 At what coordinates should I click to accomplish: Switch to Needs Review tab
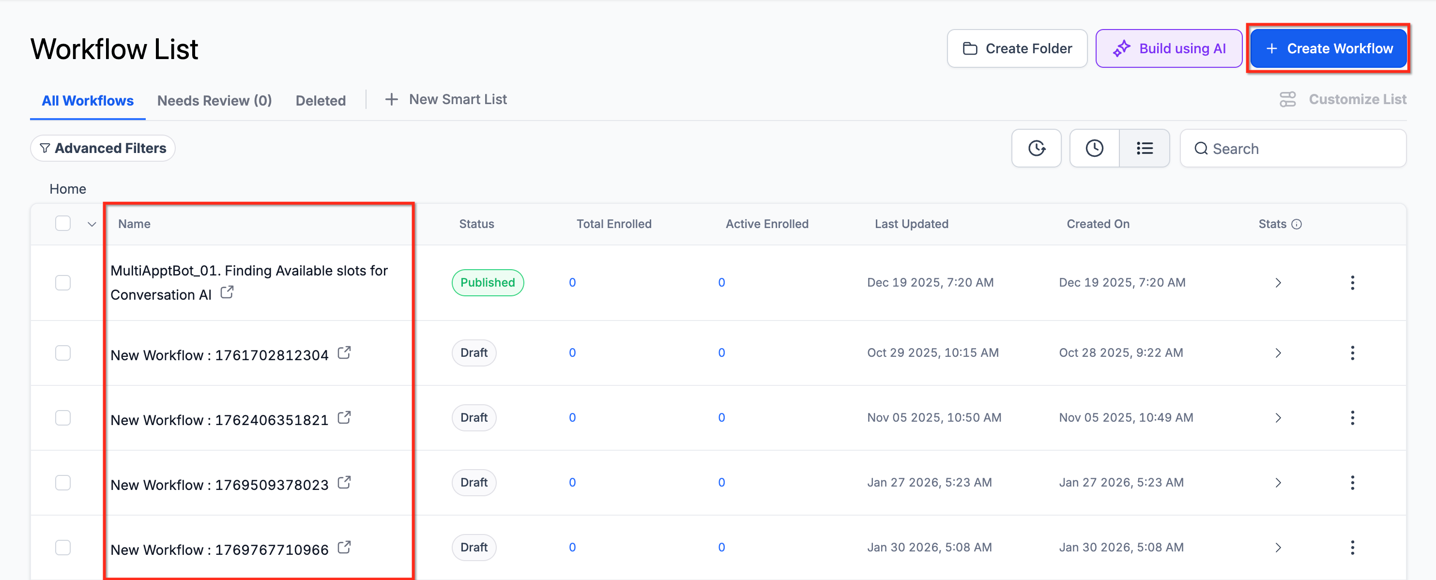(214, 100)
